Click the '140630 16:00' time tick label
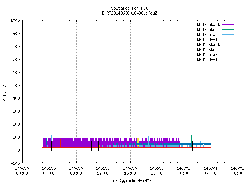This screenshot has width=245, height=184. (130, 171)
